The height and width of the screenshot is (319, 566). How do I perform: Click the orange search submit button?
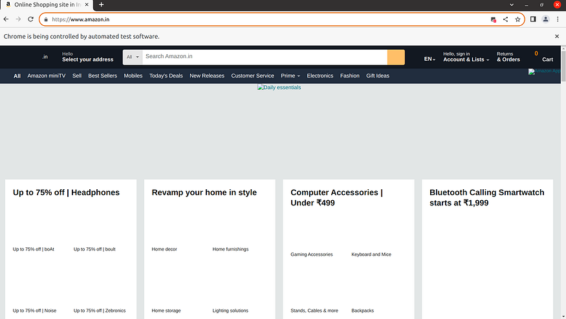pos(396,57)
